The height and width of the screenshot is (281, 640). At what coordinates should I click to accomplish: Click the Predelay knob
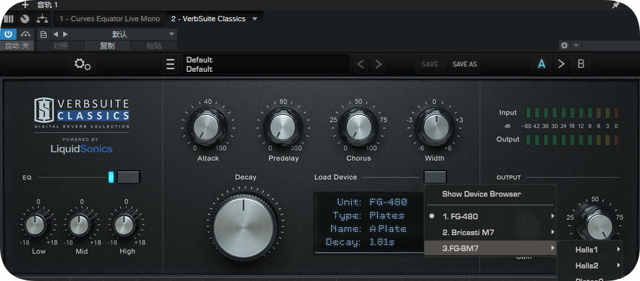283,126
